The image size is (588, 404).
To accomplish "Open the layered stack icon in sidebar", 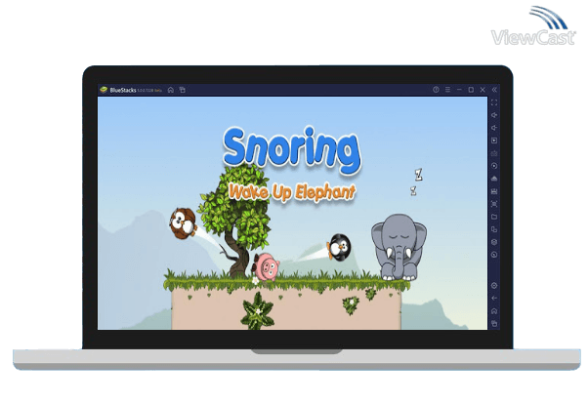I will (494, 242).
